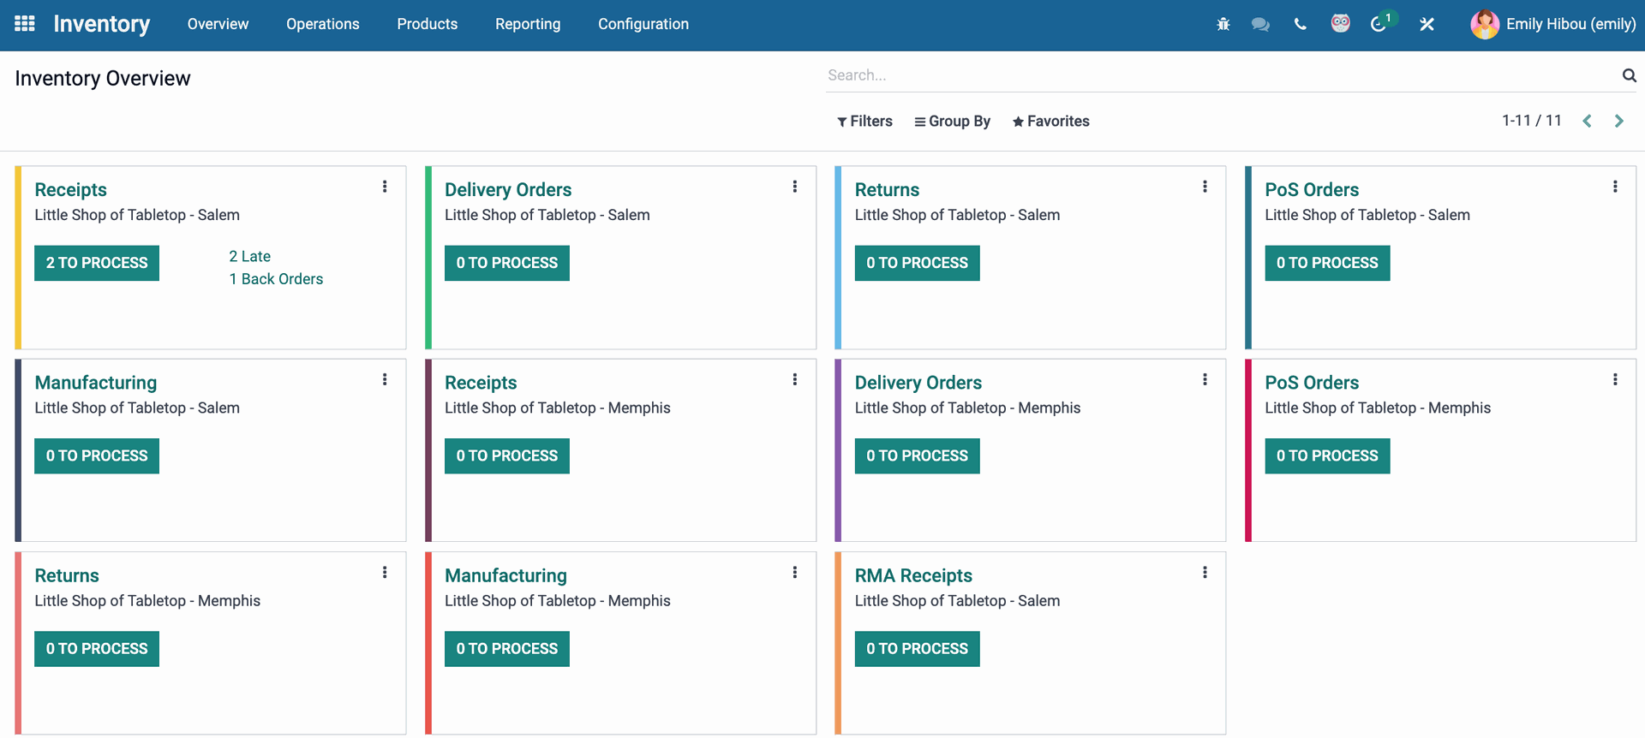
Task: Open Manufacturing Salem card title
Action: (x=96, y=383)
